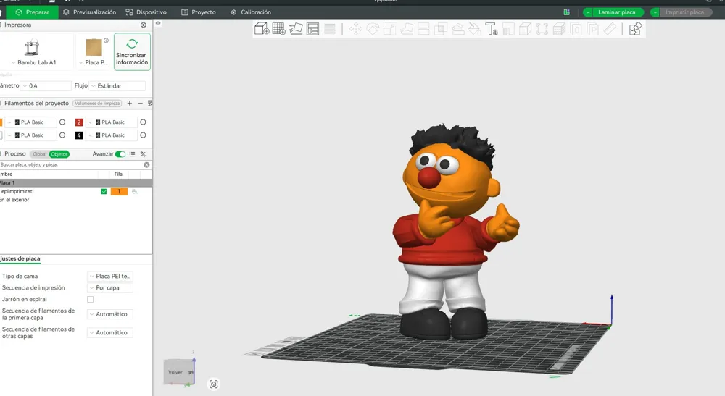The width and height of the screenshot is (725, 396).
Task: Select the Move gizmo tool
Action: click(x=355, y=29)
